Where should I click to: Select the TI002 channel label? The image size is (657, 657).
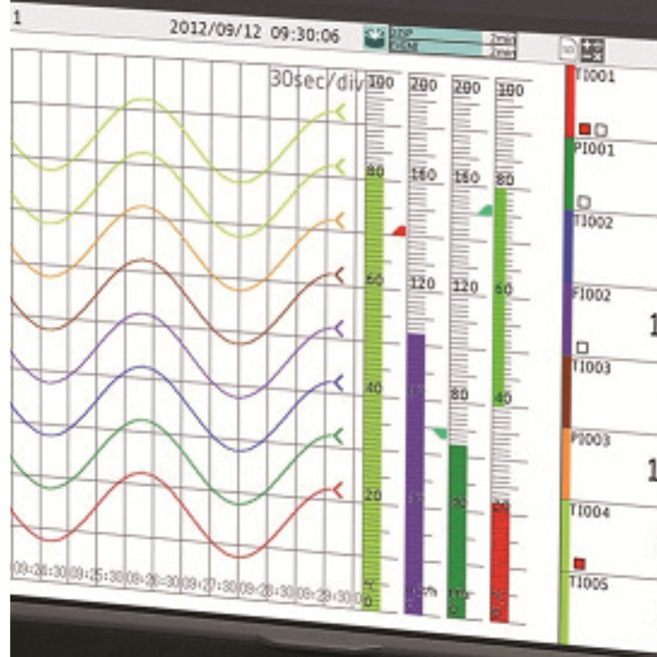pos(593,223)
